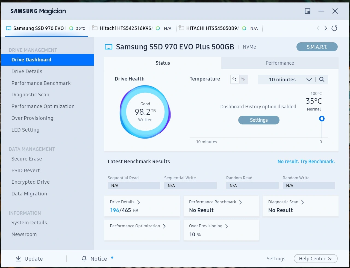Click the 196/465 GB value

pyautogui.click(x=124, y=210)
